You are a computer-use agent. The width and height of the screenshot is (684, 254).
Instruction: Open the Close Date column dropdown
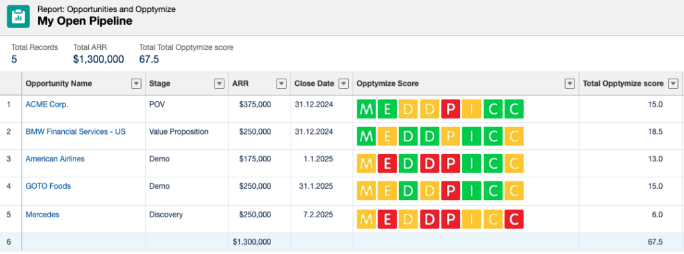(x=344, y=83)
